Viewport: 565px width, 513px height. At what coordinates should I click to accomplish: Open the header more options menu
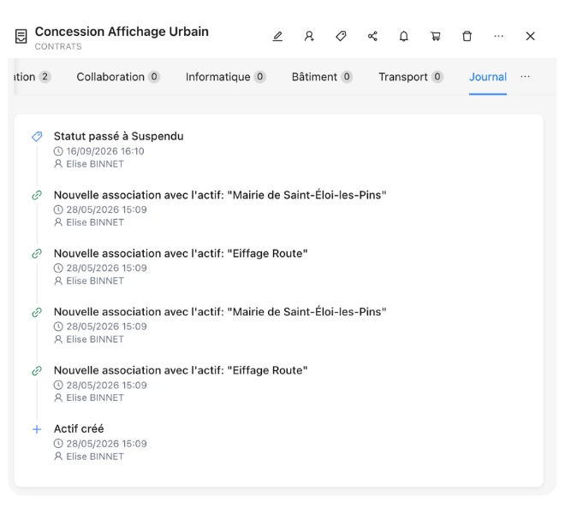499,37
